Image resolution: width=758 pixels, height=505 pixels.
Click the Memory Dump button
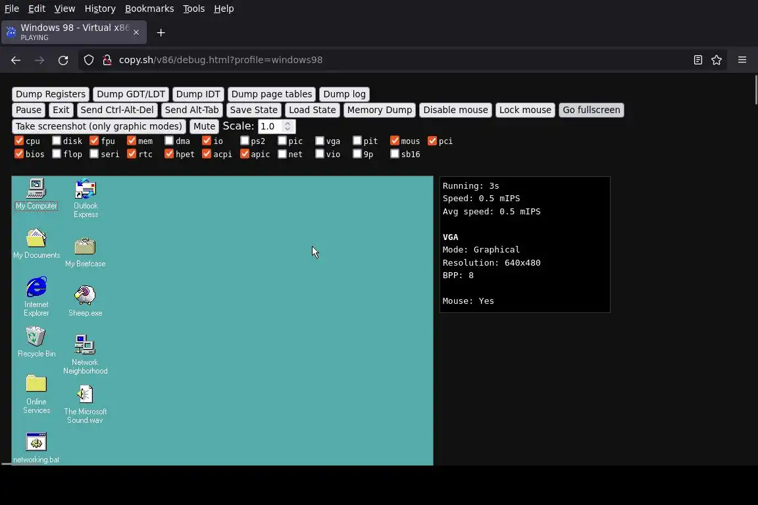point(380,110)
